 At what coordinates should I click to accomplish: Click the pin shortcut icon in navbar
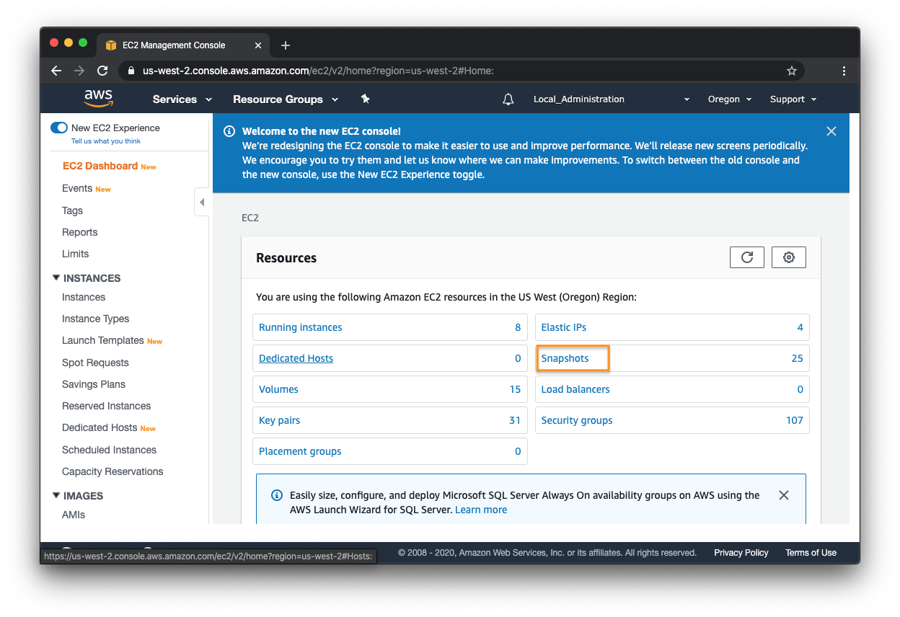pos(365,99)
